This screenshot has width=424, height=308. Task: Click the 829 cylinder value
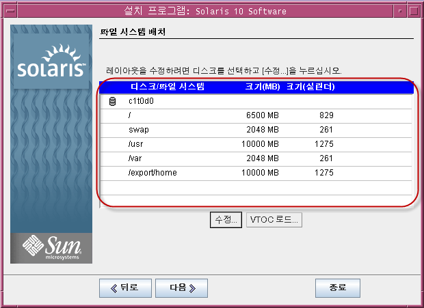coord(326,115)
